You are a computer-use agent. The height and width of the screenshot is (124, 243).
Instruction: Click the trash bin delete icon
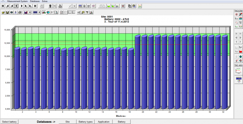tap(50, 6)
